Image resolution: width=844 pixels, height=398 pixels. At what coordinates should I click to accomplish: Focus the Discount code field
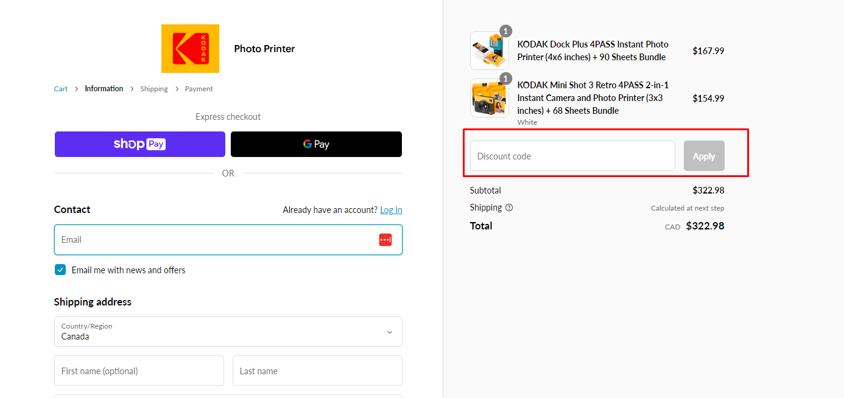(x=572, y=156)
